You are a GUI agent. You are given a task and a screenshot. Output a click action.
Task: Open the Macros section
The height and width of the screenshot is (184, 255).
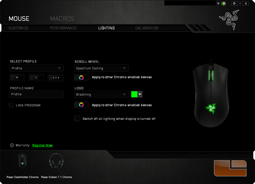62,19
